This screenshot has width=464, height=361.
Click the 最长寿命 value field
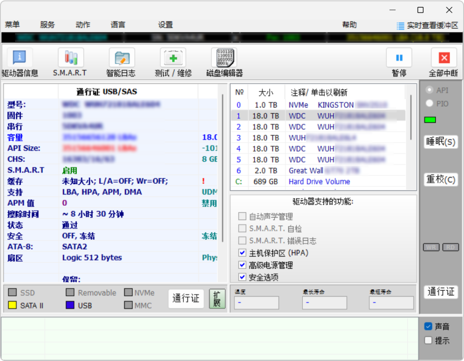(x=324, y=303)
